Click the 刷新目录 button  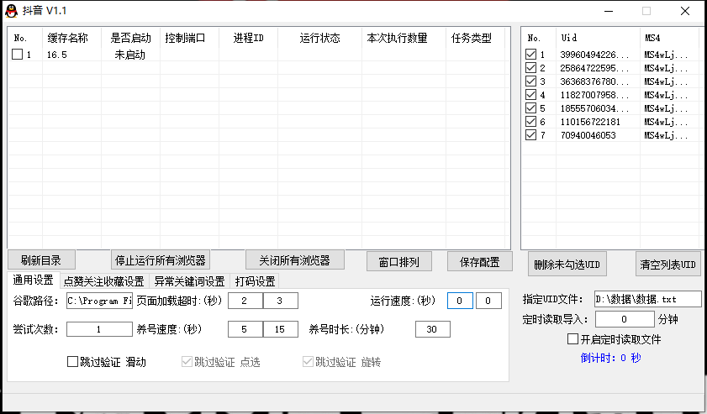41,260
